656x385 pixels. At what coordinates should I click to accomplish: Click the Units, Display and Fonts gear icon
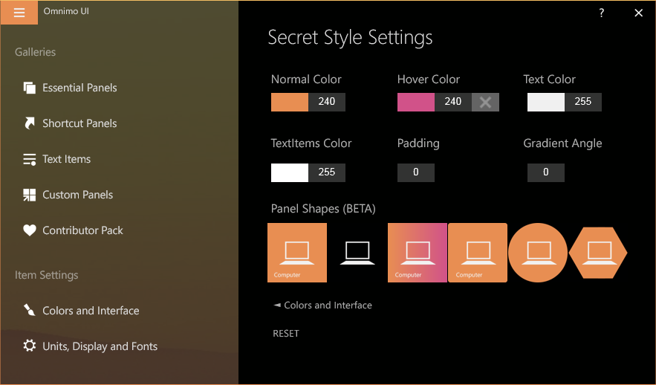pos(29,346)
